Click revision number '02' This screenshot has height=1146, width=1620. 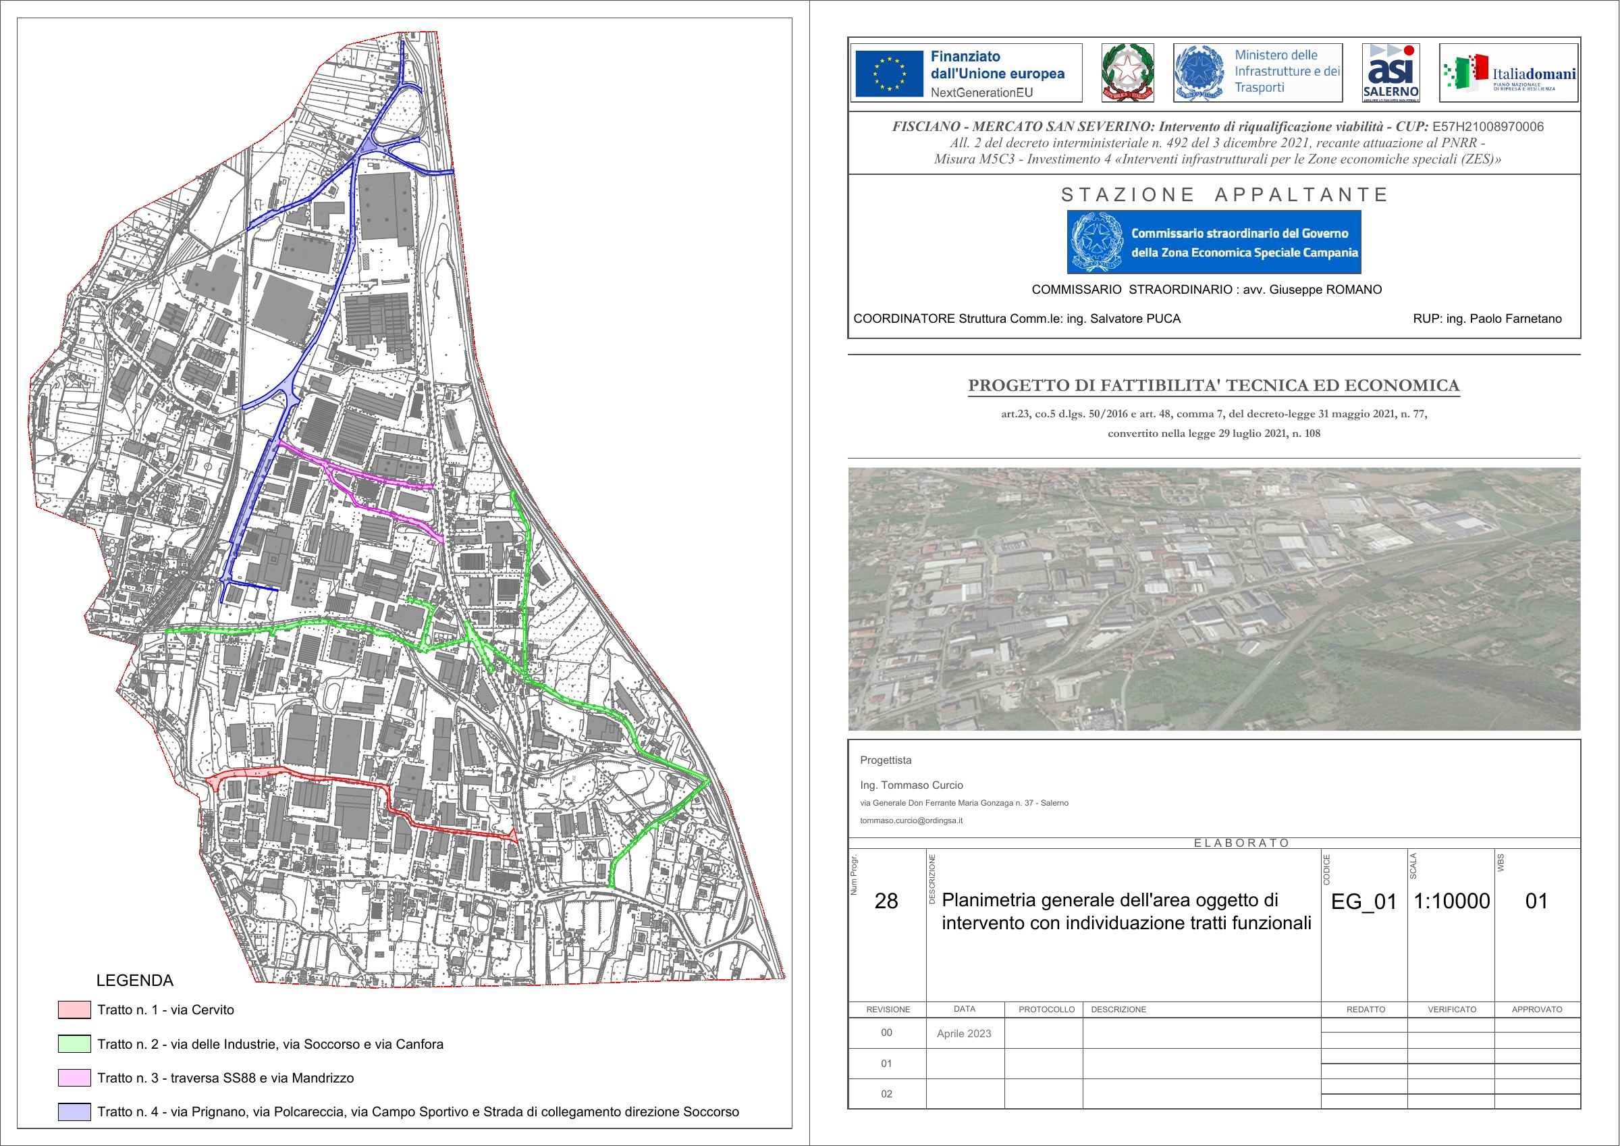click(x=886, y=1094)
